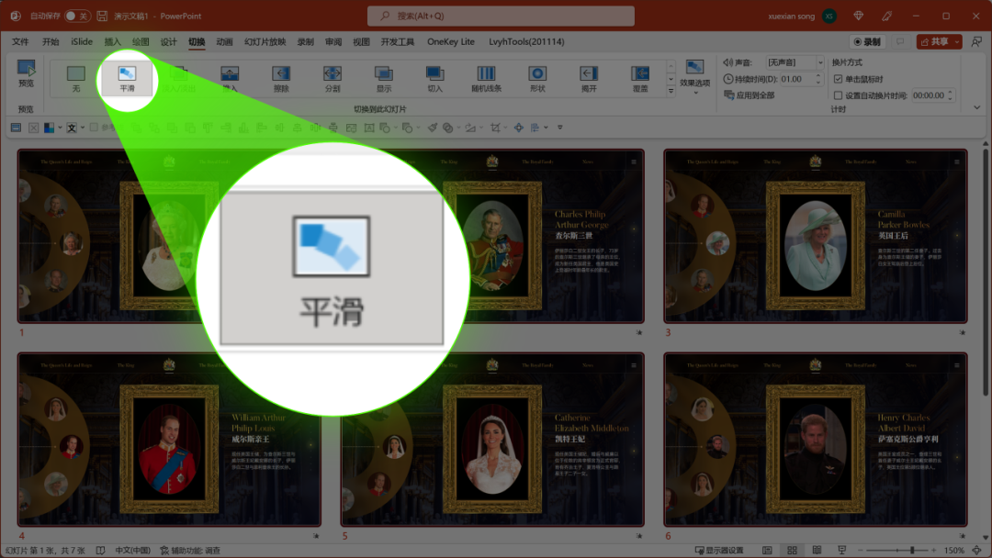Switch to the iSlide tab
Screen dimensions: 992x558
tap(82, 41)
